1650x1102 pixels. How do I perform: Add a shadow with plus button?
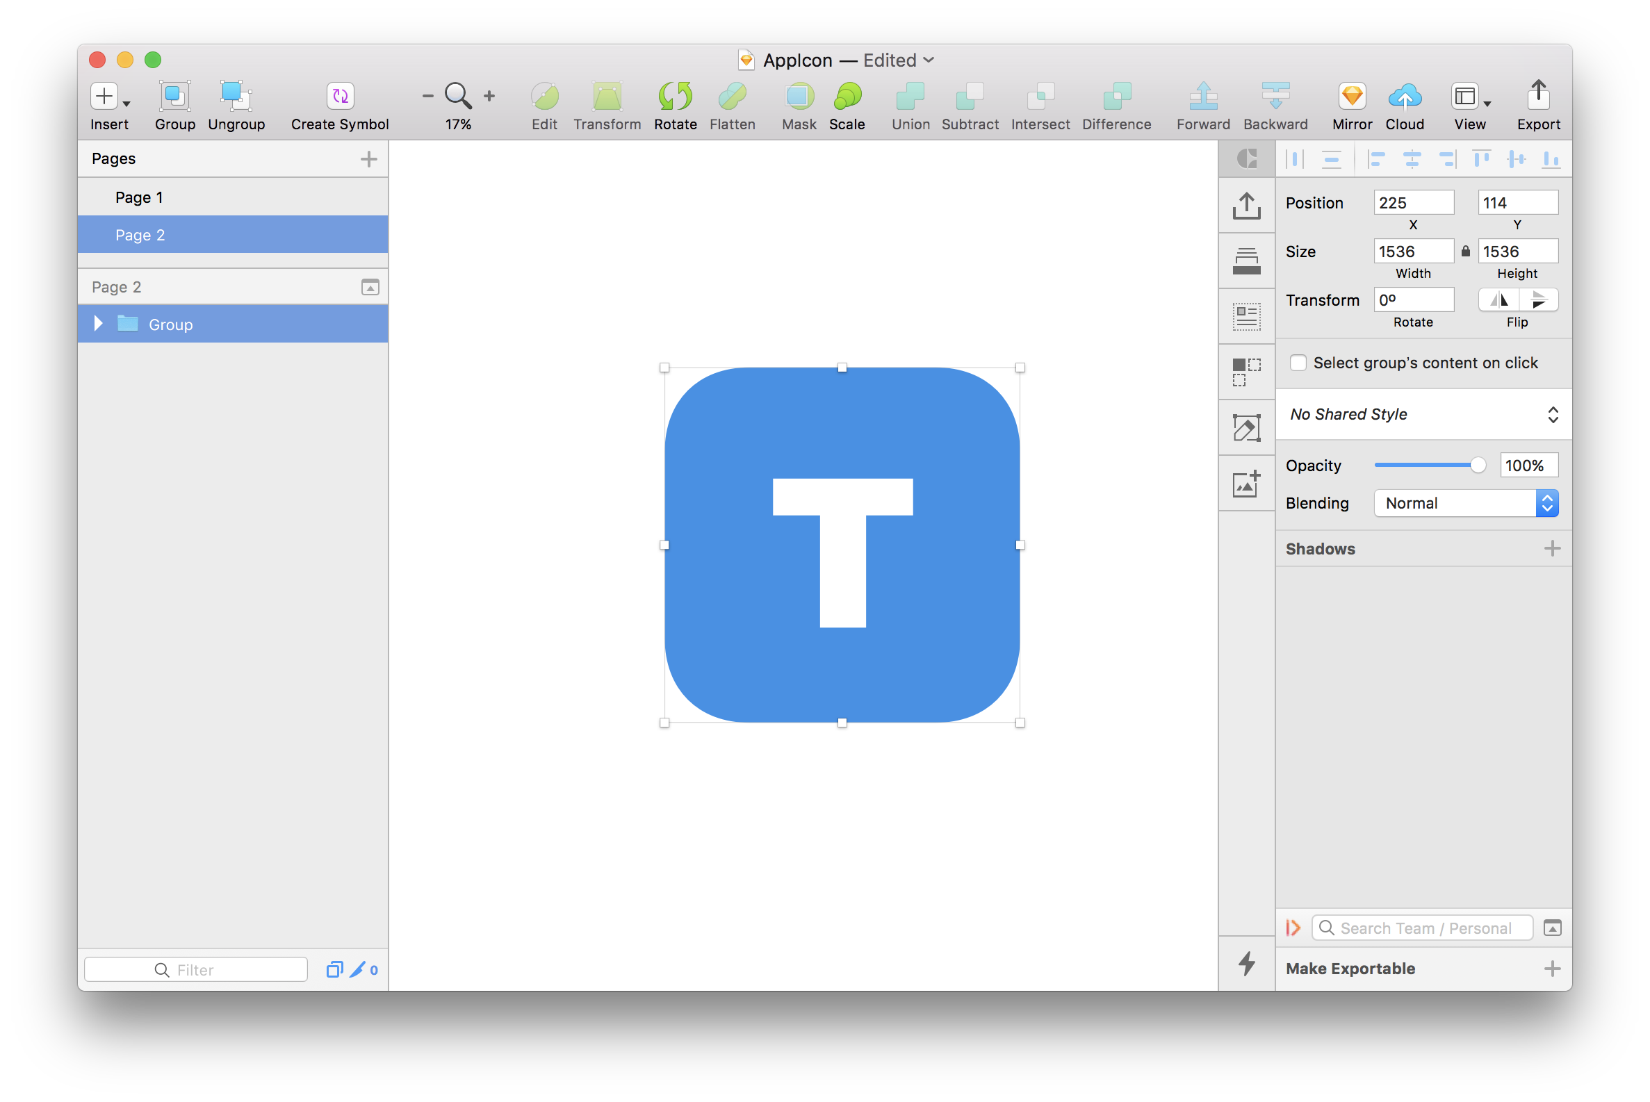pyautogui.click(x=1551, y=548)
